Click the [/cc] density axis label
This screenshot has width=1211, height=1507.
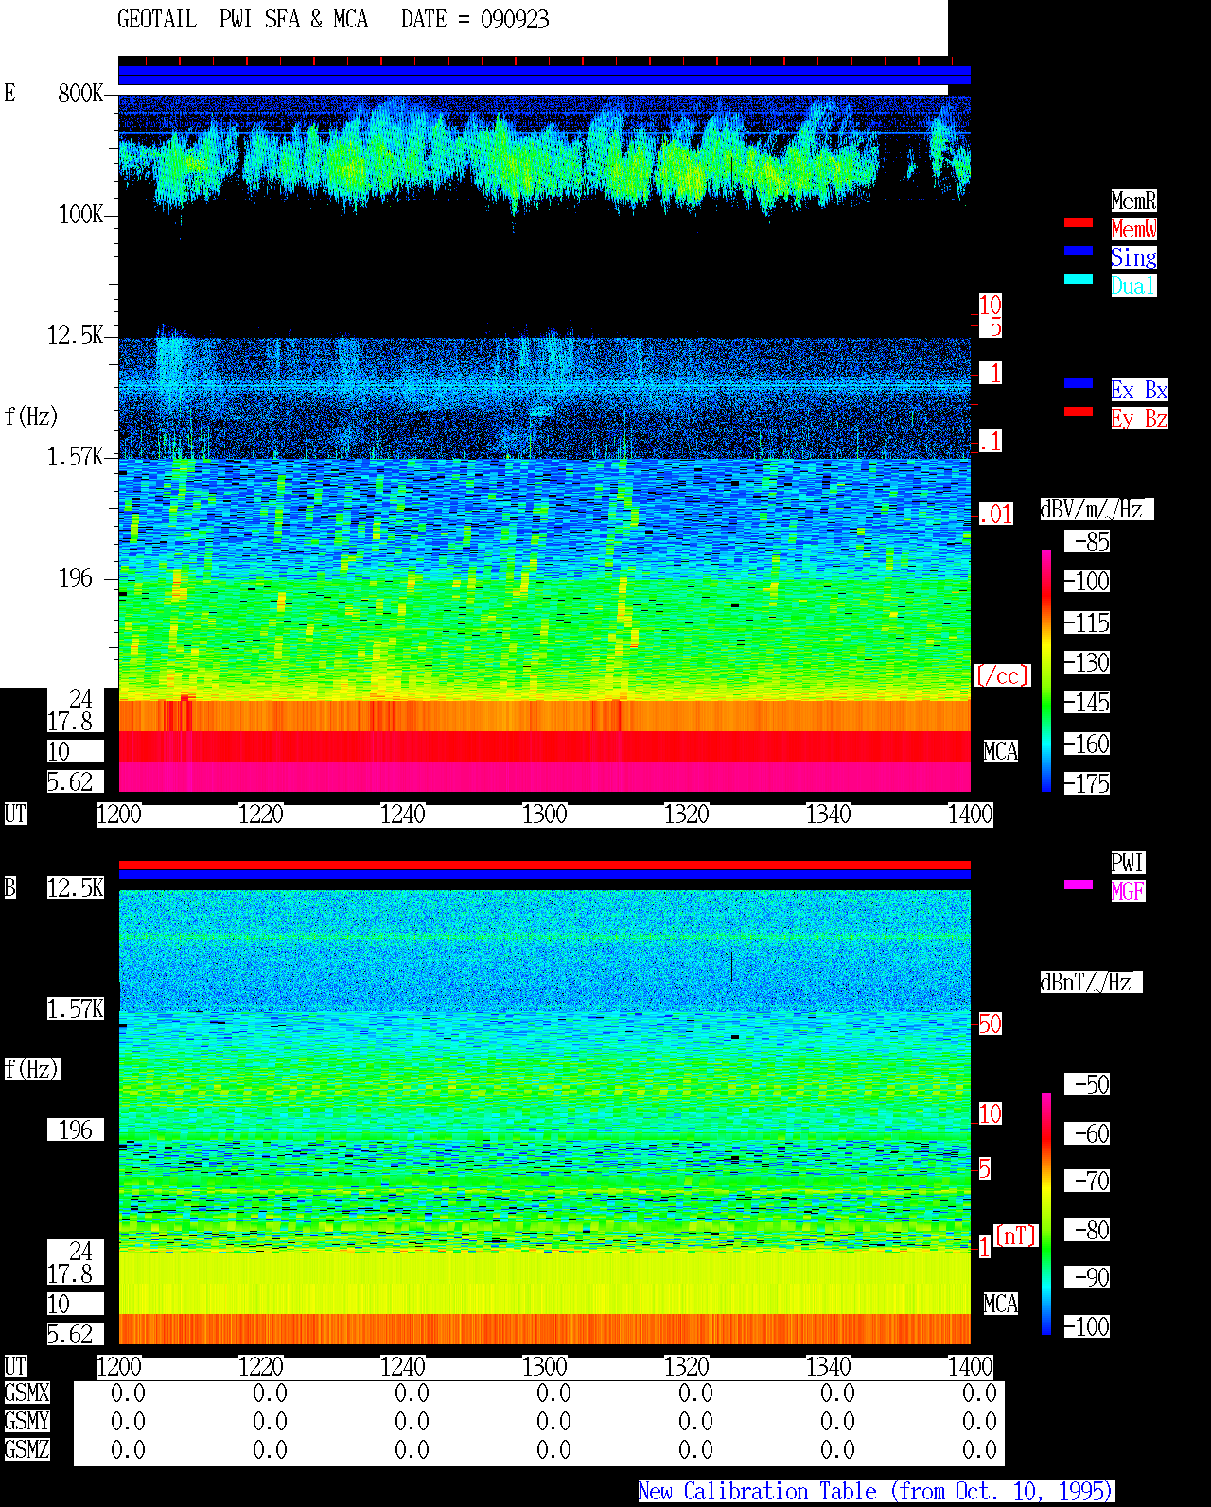coord(1002,675)
